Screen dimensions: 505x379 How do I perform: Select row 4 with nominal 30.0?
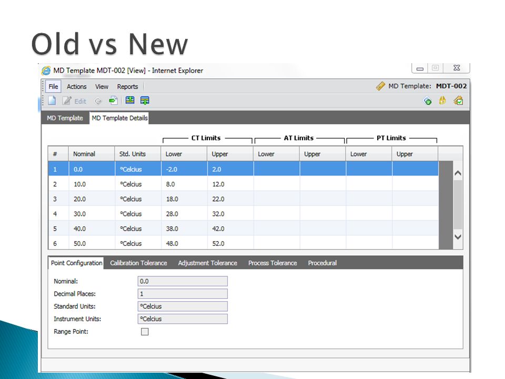coord(243,214)
